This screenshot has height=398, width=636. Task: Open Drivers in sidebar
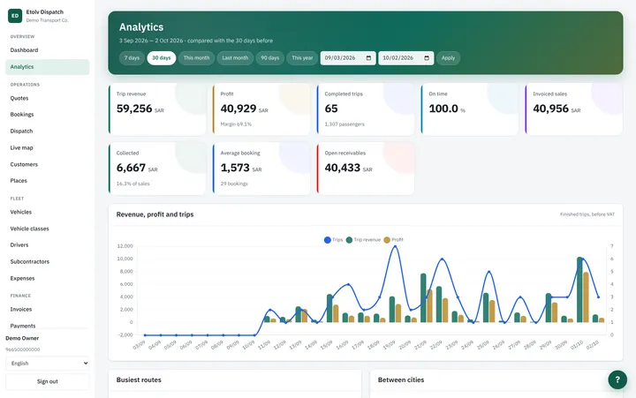coord(48,244)
